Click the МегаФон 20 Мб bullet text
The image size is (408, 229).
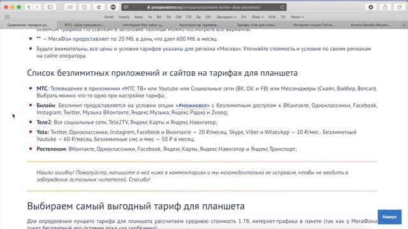click(x=127, y=39)
